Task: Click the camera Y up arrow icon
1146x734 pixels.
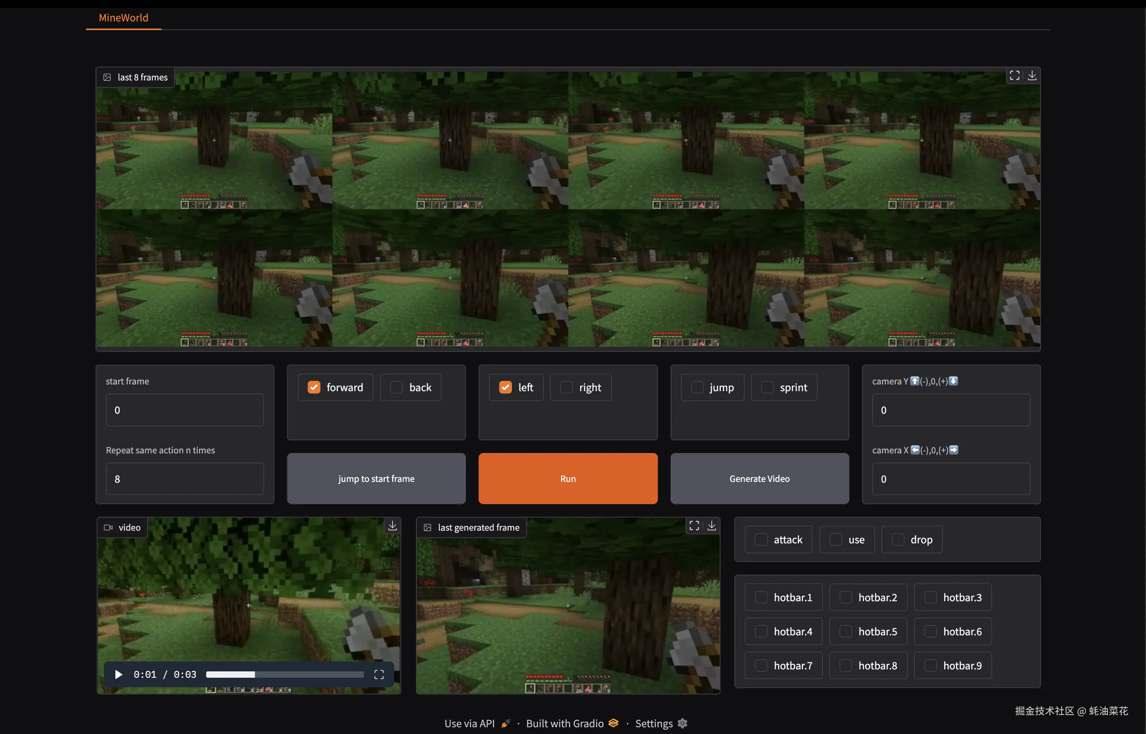Action: (915, 381)
